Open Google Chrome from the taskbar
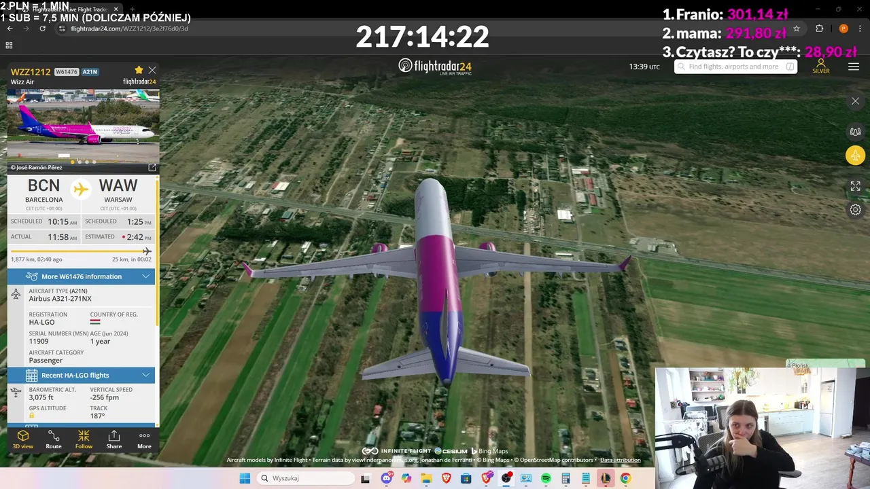 (x=625, y=478)
